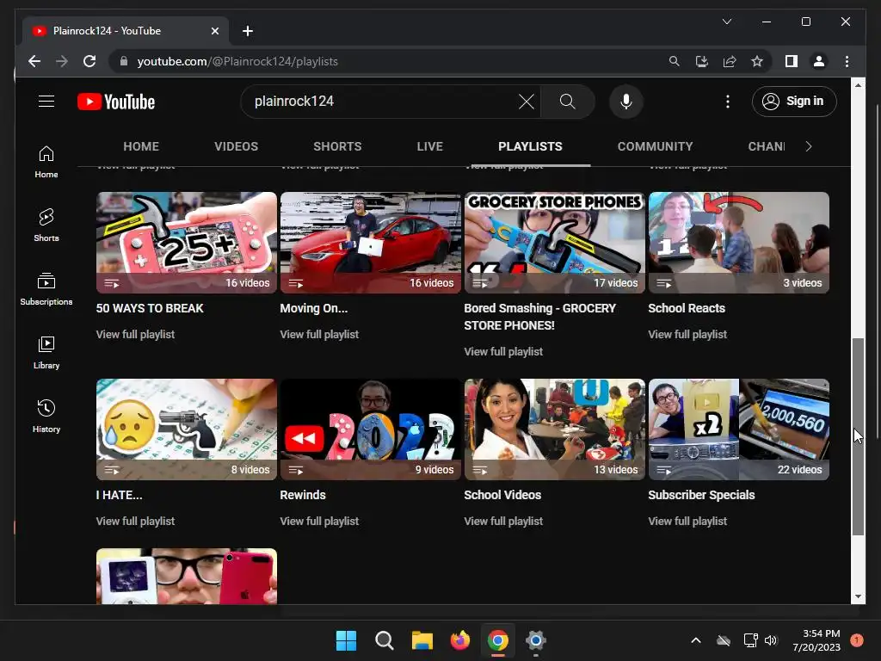Open Subscriptions in the sidebar
881x661 pixels.
[x=46, y=289]
